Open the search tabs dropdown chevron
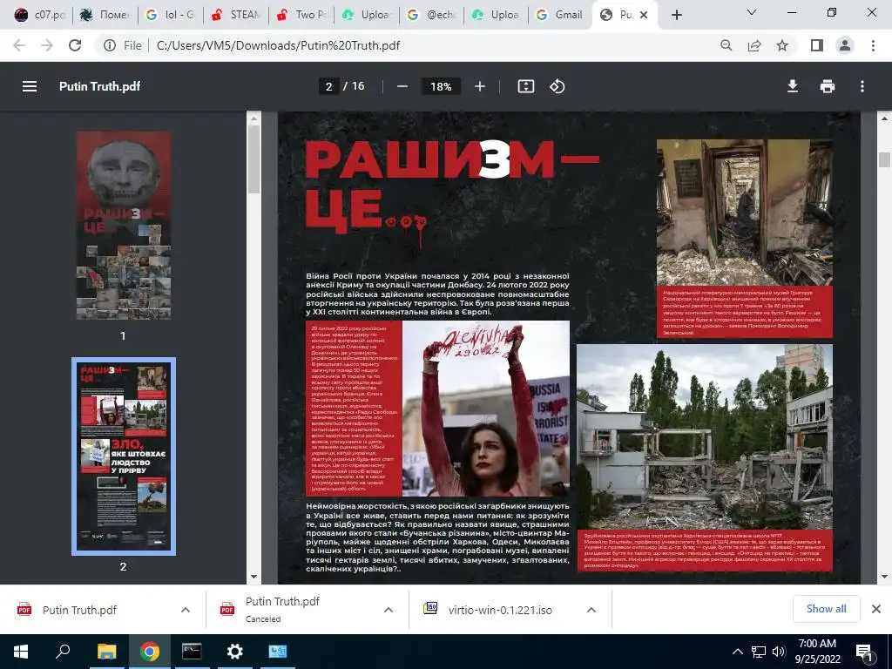 coord(752,12)
